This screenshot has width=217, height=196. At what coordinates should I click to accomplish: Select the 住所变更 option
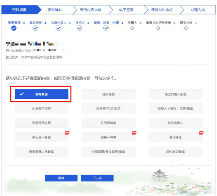tap(109, 94)
